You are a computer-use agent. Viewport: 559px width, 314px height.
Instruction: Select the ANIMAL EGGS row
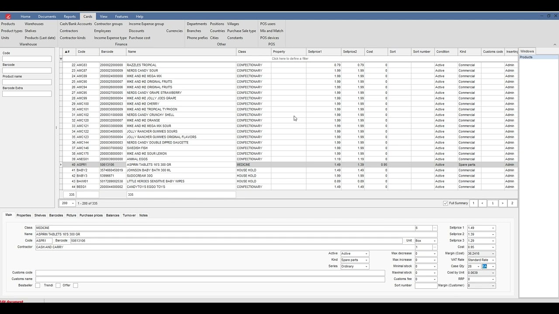(x=288, y=159)
